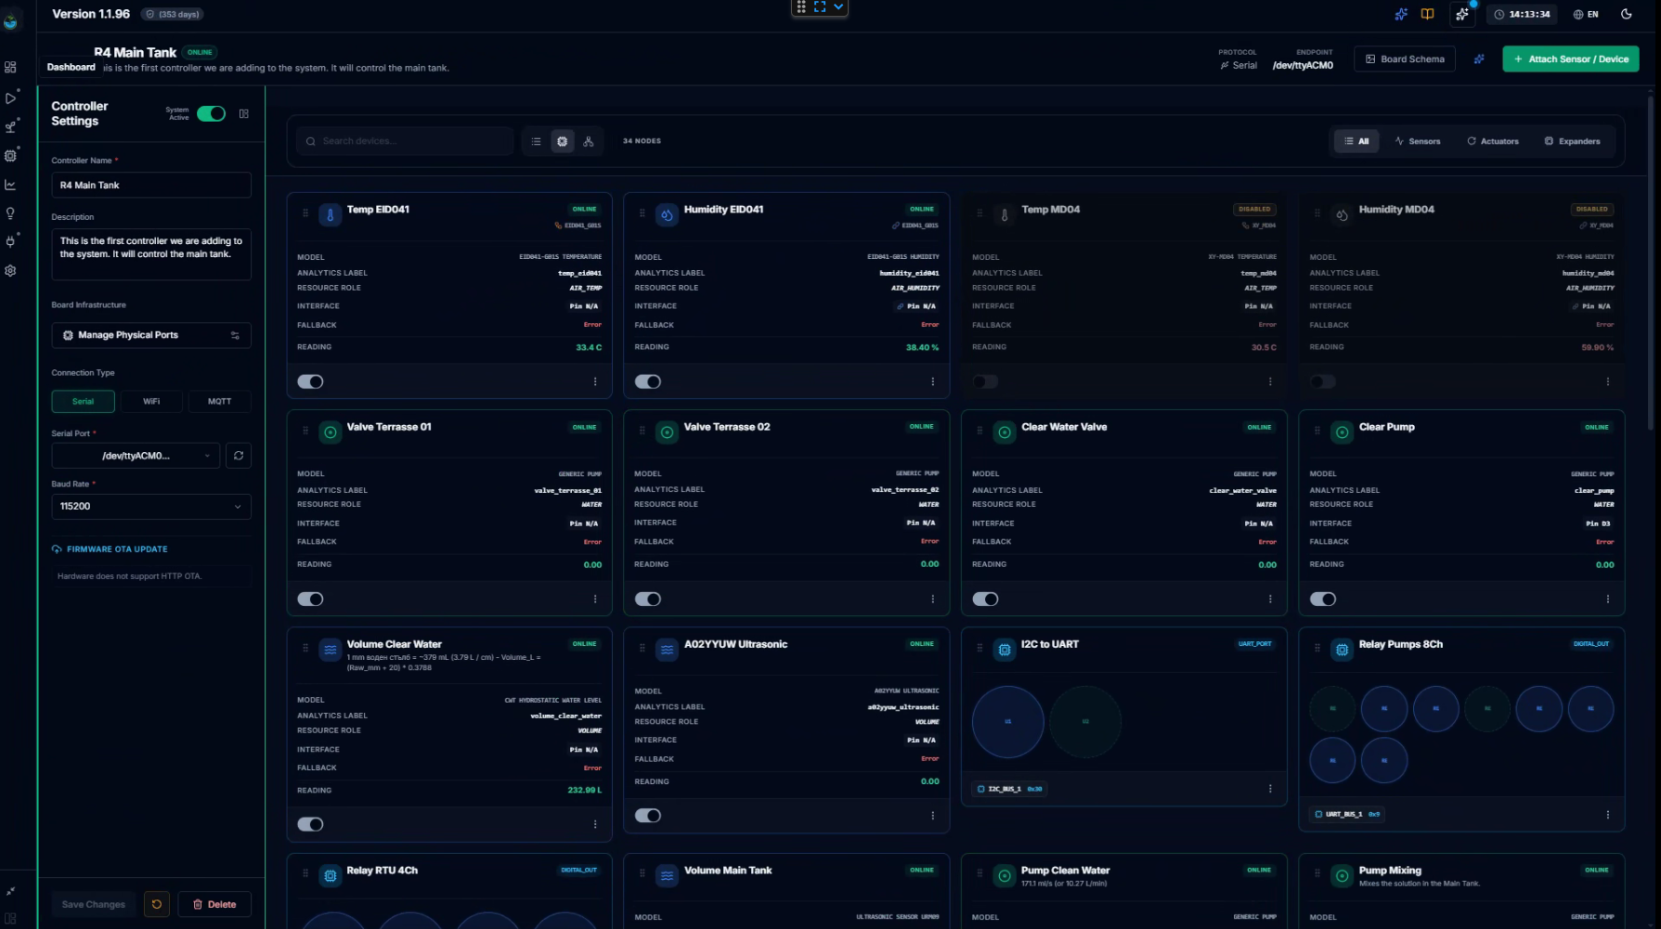Click the light bulb icon in sidebar
This screenshot has width=1661, height=929.
coord(10,213)
